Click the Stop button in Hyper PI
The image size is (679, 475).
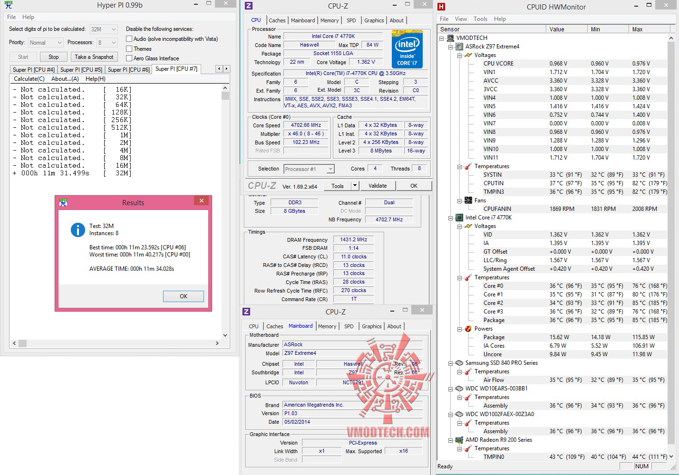click(54, 57)
